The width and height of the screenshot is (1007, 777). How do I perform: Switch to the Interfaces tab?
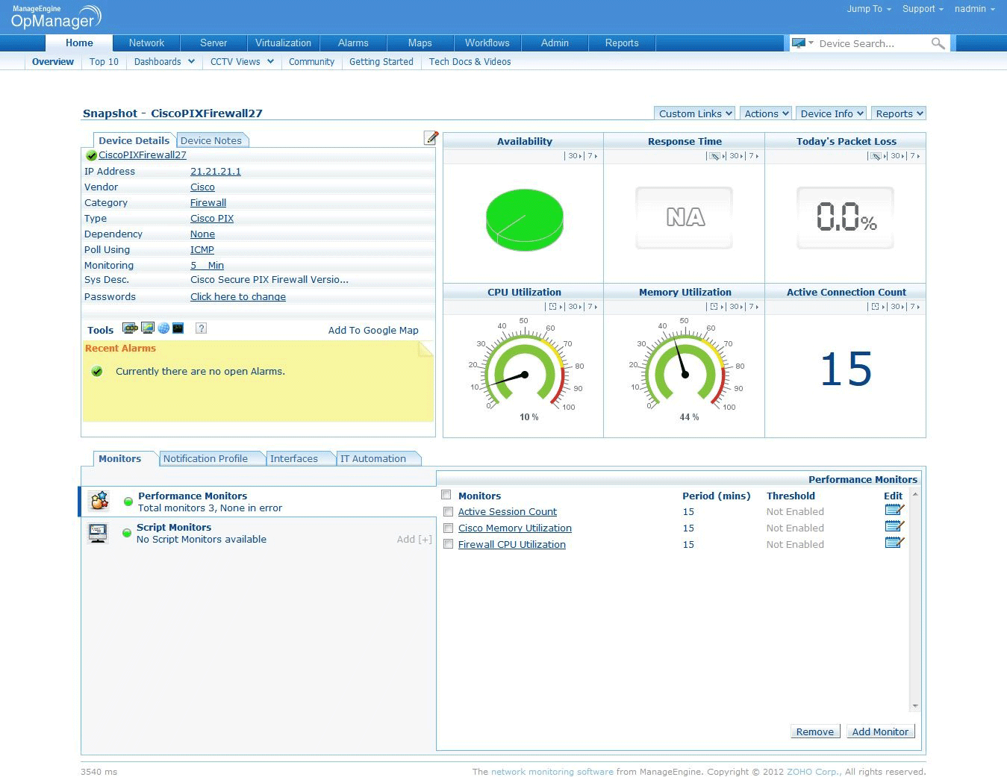pos(294,459)
